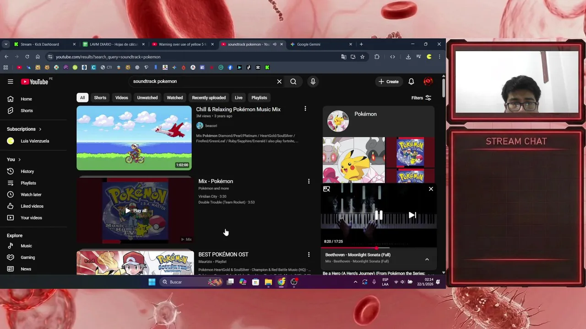Select the Unwatched filter chip
This screenshot has width=586, height=329.
pyautogui.click(x=147, y=98)
